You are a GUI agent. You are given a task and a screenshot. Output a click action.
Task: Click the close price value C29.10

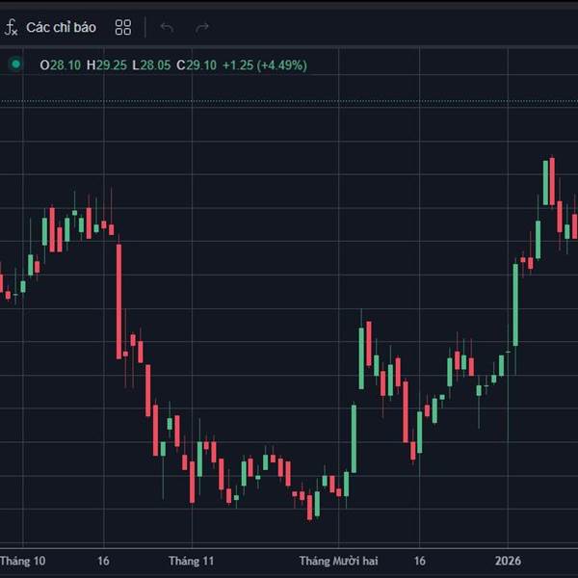click(x=196, y=66)
